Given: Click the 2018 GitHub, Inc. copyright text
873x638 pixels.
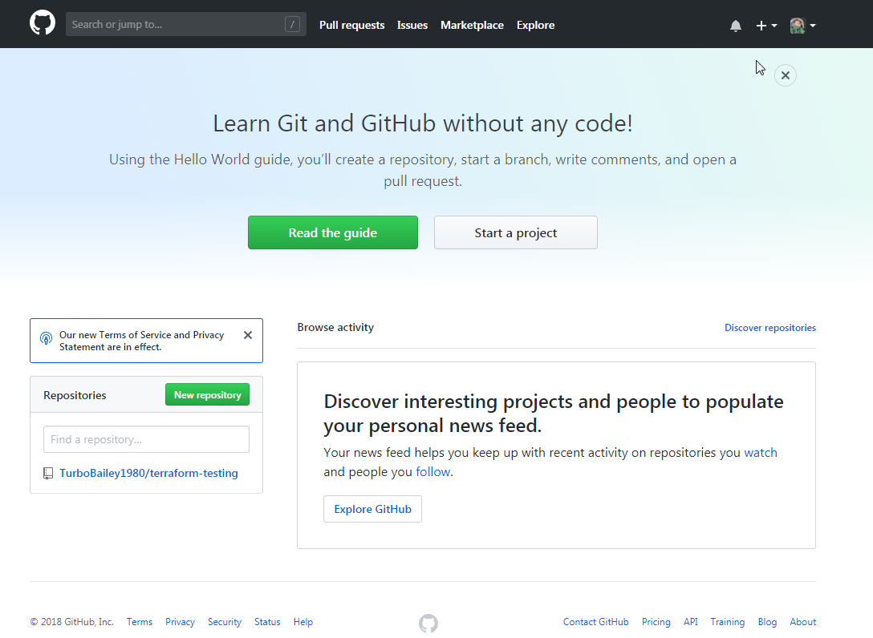Looking at the screenshot, I should tap(72, 622).
